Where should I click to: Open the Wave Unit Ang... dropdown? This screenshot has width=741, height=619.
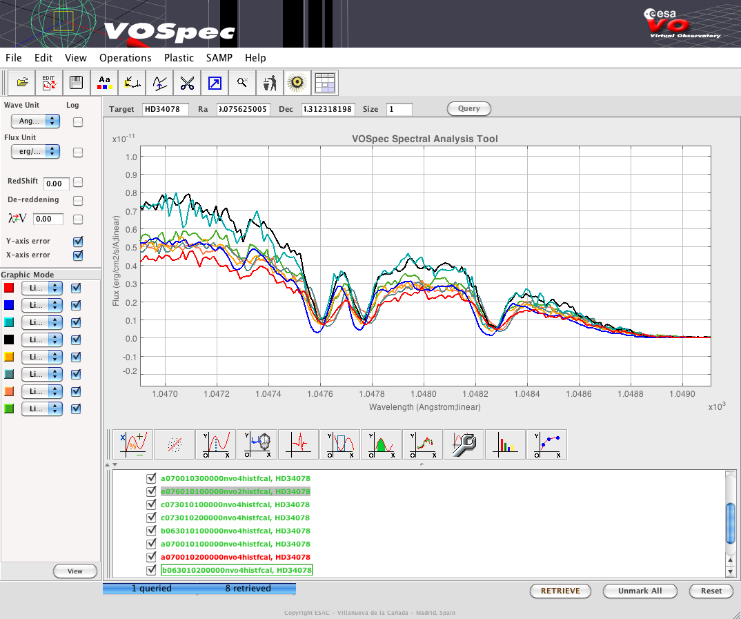point(35,121)
